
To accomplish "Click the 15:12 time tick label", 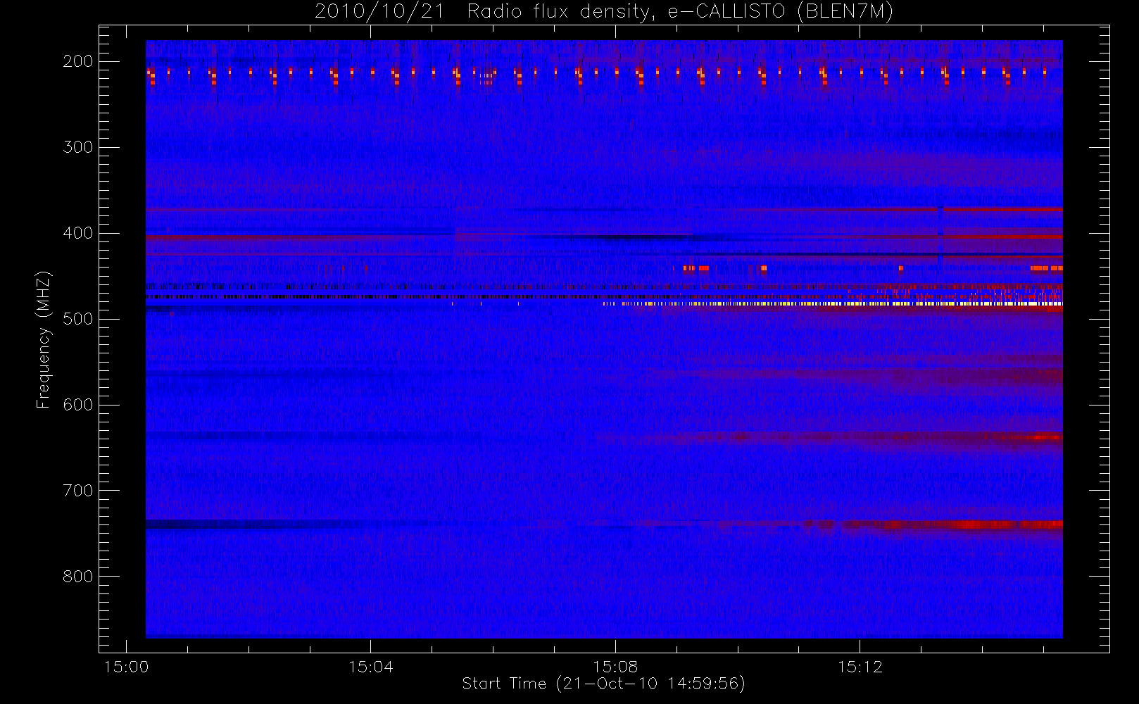I will tap(860, 667).
